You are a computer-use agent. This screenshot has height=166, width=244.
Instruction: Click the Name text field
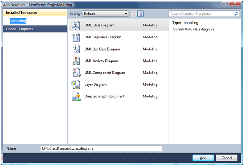click(x=101, y=148)
